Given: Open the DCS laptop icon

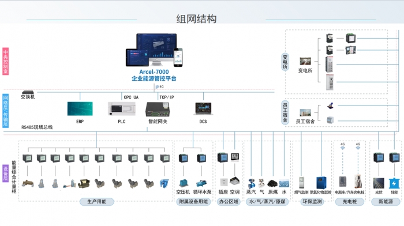Looking at the screenshot, I should (x=203, y=108).
